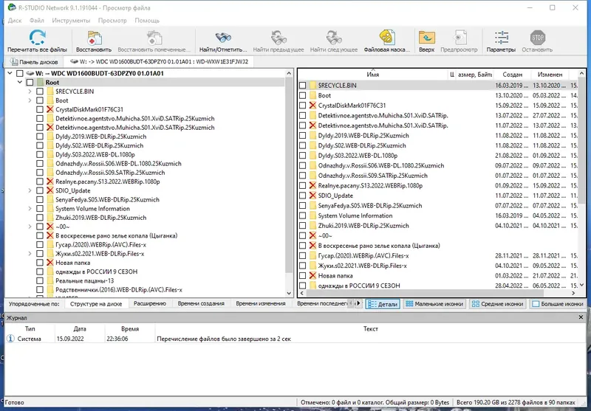Viewport: 591px width, 411px height.
Task: Click the information icon in the Журнал row
Action: pyautogui.click(x=10, y=339)
